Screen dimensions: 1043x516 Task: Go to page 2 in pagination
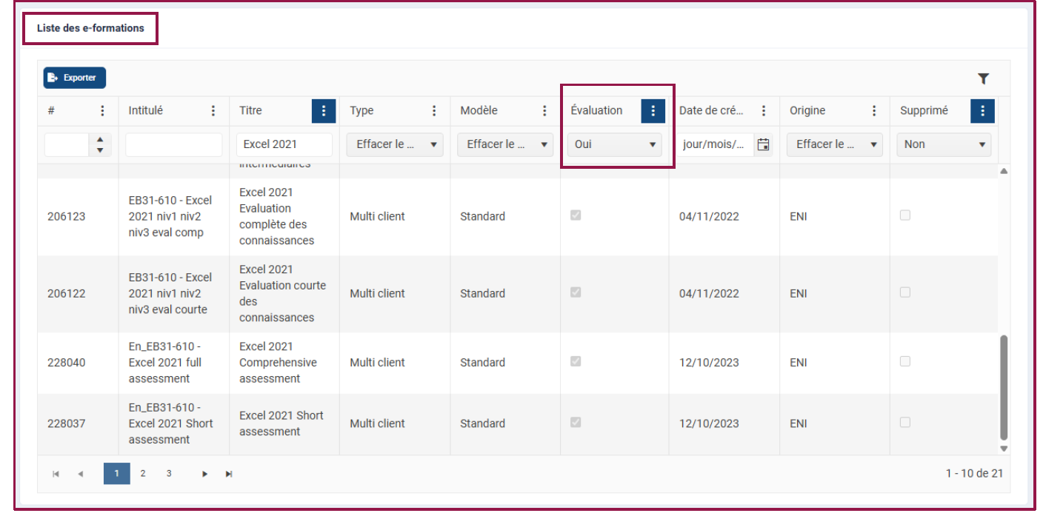click(x=143, y=474)
